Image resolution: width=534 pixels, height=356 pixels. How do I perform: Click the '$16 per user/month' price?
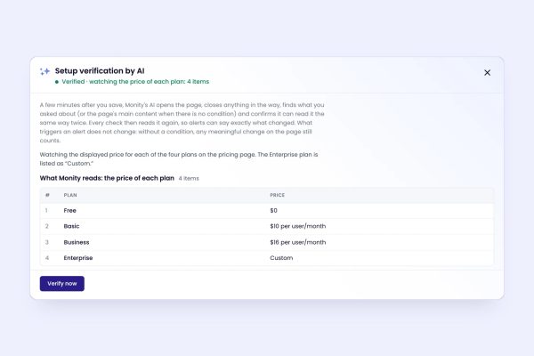297,242
